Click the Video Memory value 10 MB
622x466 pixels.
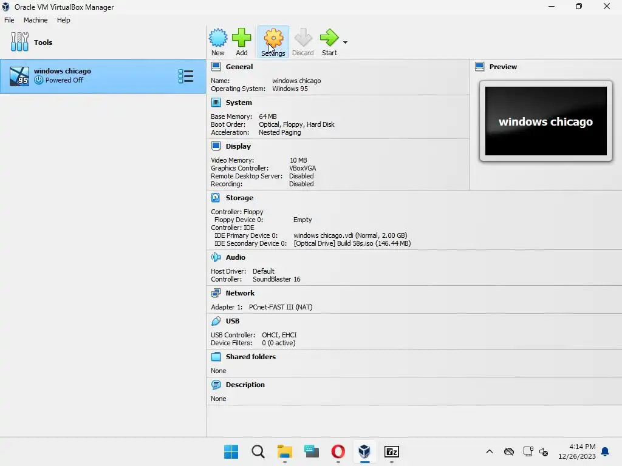pyautogui.click(x=298, y=160)
